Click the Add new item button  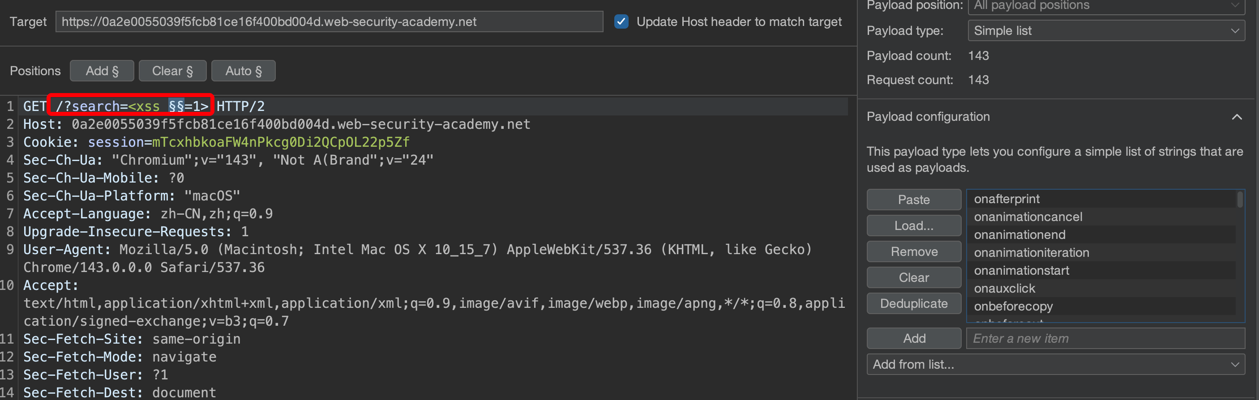click(913, 338)
